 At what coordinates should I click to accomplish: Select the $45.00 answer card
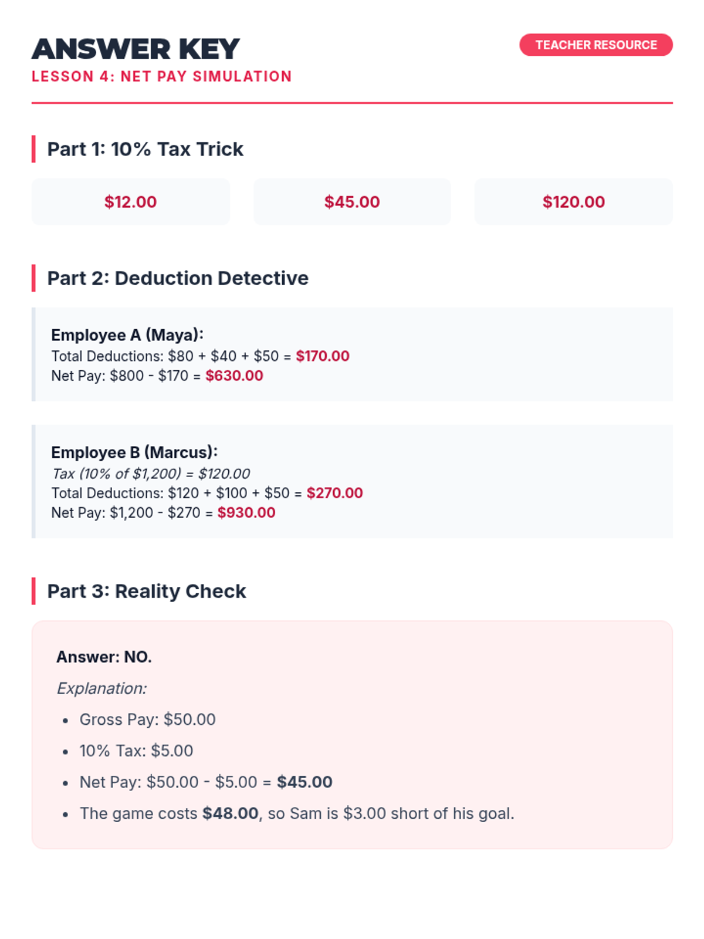(x=352, y=202)
